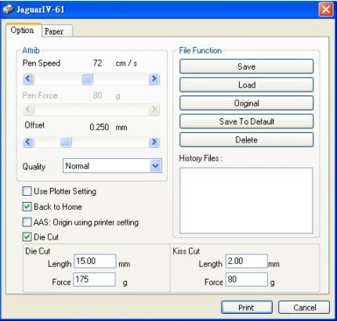Uncheck the Die Cut checkbox
Image resolution: width=337 pixels, height=321 pixels.
(27, 237)
